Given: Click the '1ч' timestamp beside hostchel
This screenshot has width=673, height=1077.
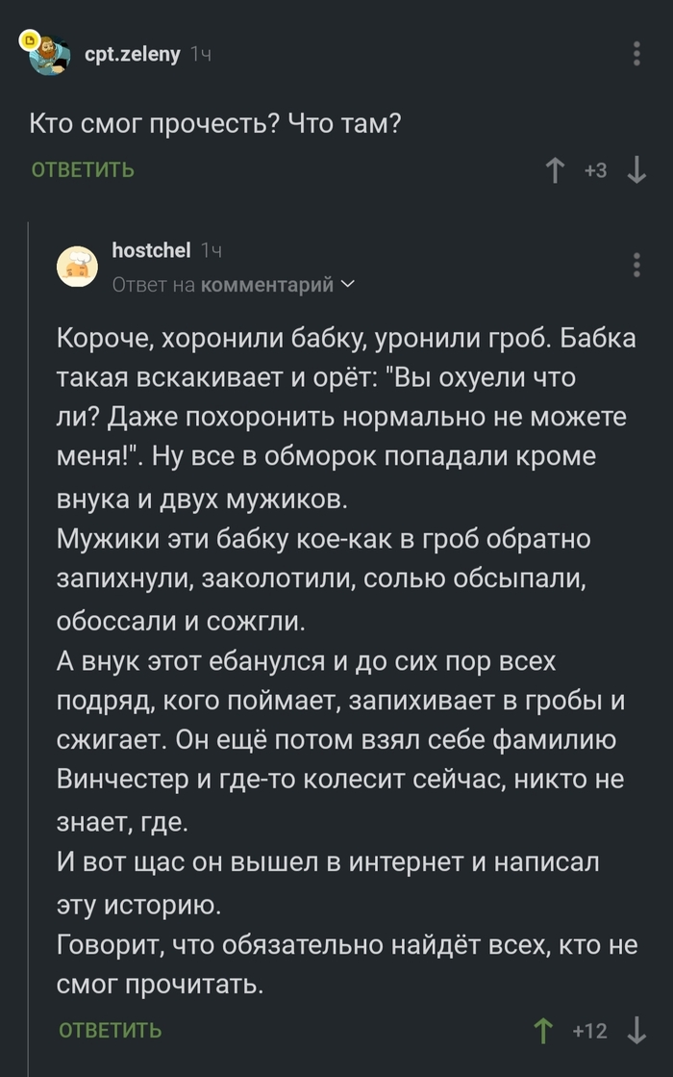Looking at the screenshot, I should pos(212,250).
